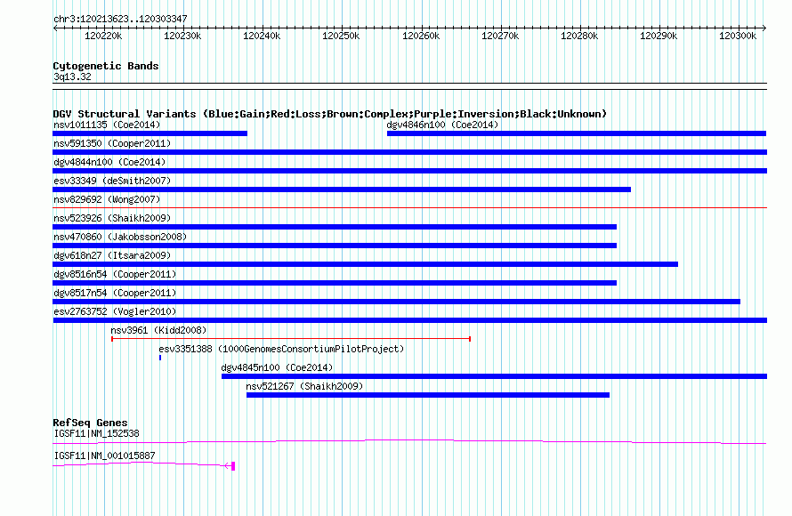Open the dgv8517n54 (Cooper2011) variant bar
The image size is (792, 516).
point(397,302)
